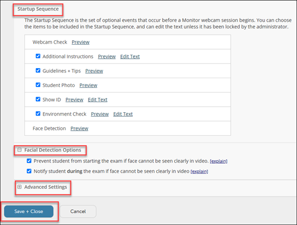Toggle Guidelines + Tips checkbox
Image resolution: width=297 pixels, height=225 pixels.
click(38, 70)
